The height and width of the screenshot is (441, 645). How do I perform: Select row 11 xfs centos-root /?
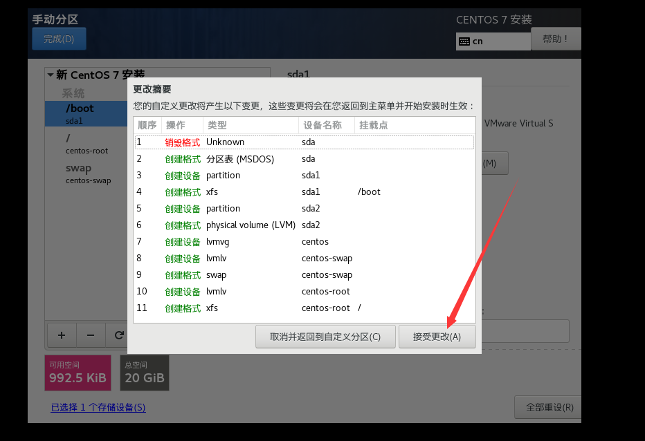coord(305,308)
